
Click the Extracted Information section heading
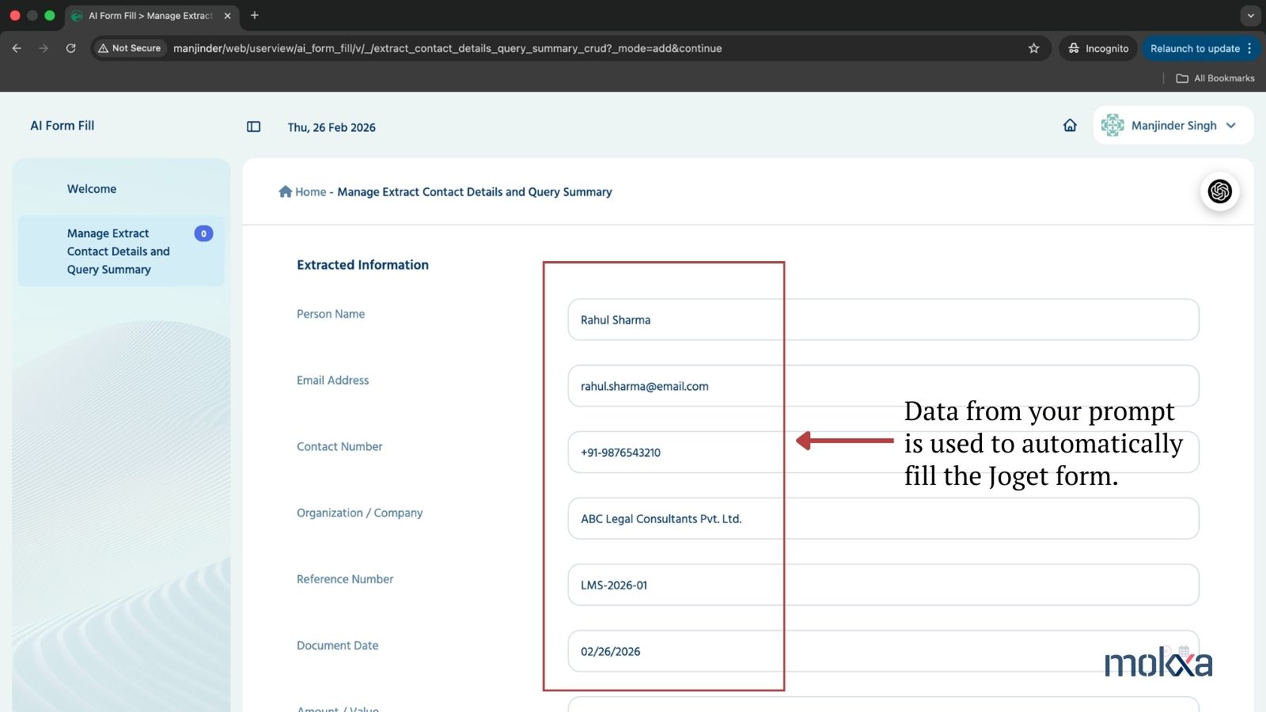point(362,265)
